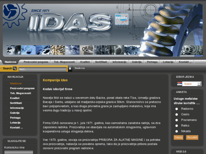The width and height of the screenshot is (206, 154).
Task: Click the Serbian flag icon
Action: tap(179, 84)
